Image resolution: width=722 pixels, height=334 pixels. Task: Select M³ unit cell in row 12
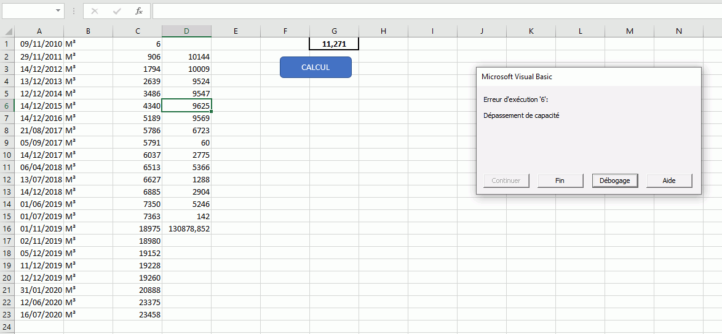[88, 179]
